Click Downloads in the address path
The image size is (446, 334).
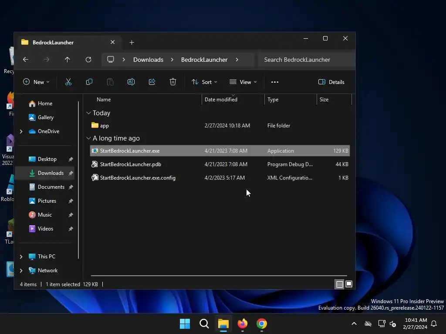148,60
